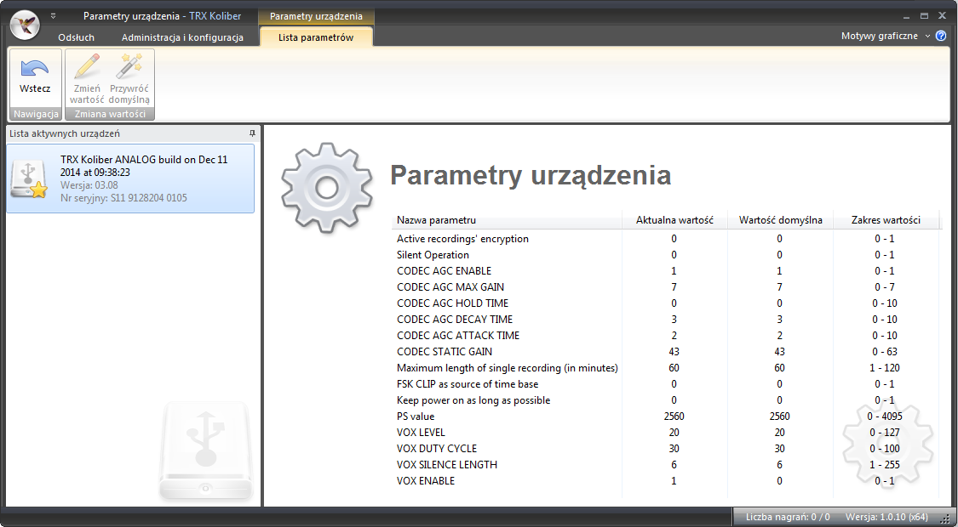Image resolution: width=958 pixels, height=527 pixels.
Task: Select the CODEC STATIC GAIN row
Action: 665,352
